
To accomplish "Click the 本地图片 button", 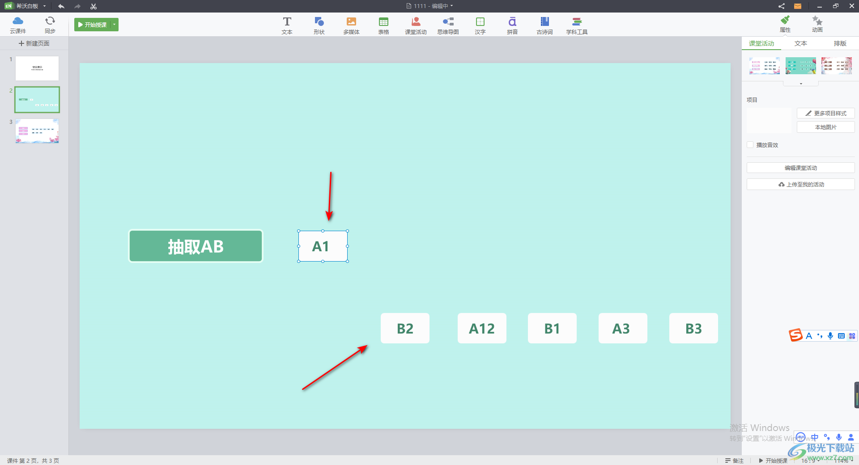I will click(825, 127).
